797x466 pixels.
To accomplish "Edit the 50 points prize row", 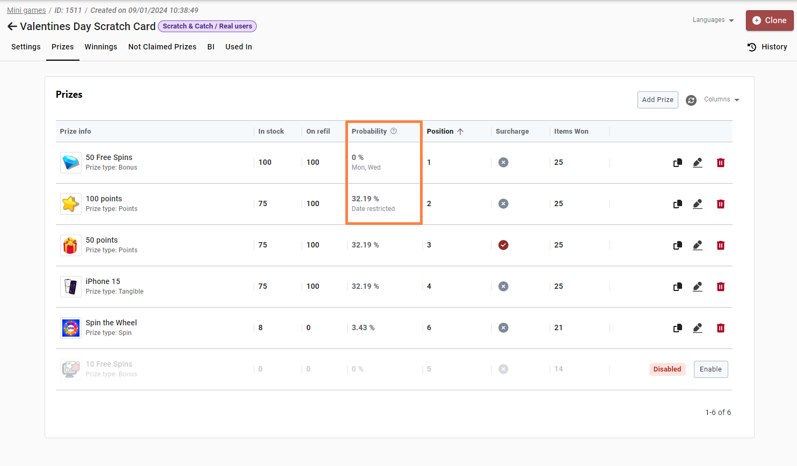I will 698,245.
